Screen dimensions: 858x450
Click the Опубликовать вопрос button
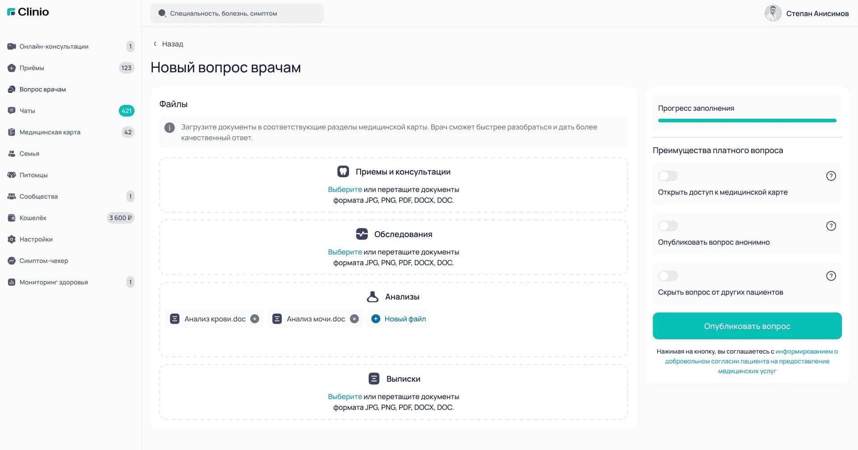pos(747,326)
